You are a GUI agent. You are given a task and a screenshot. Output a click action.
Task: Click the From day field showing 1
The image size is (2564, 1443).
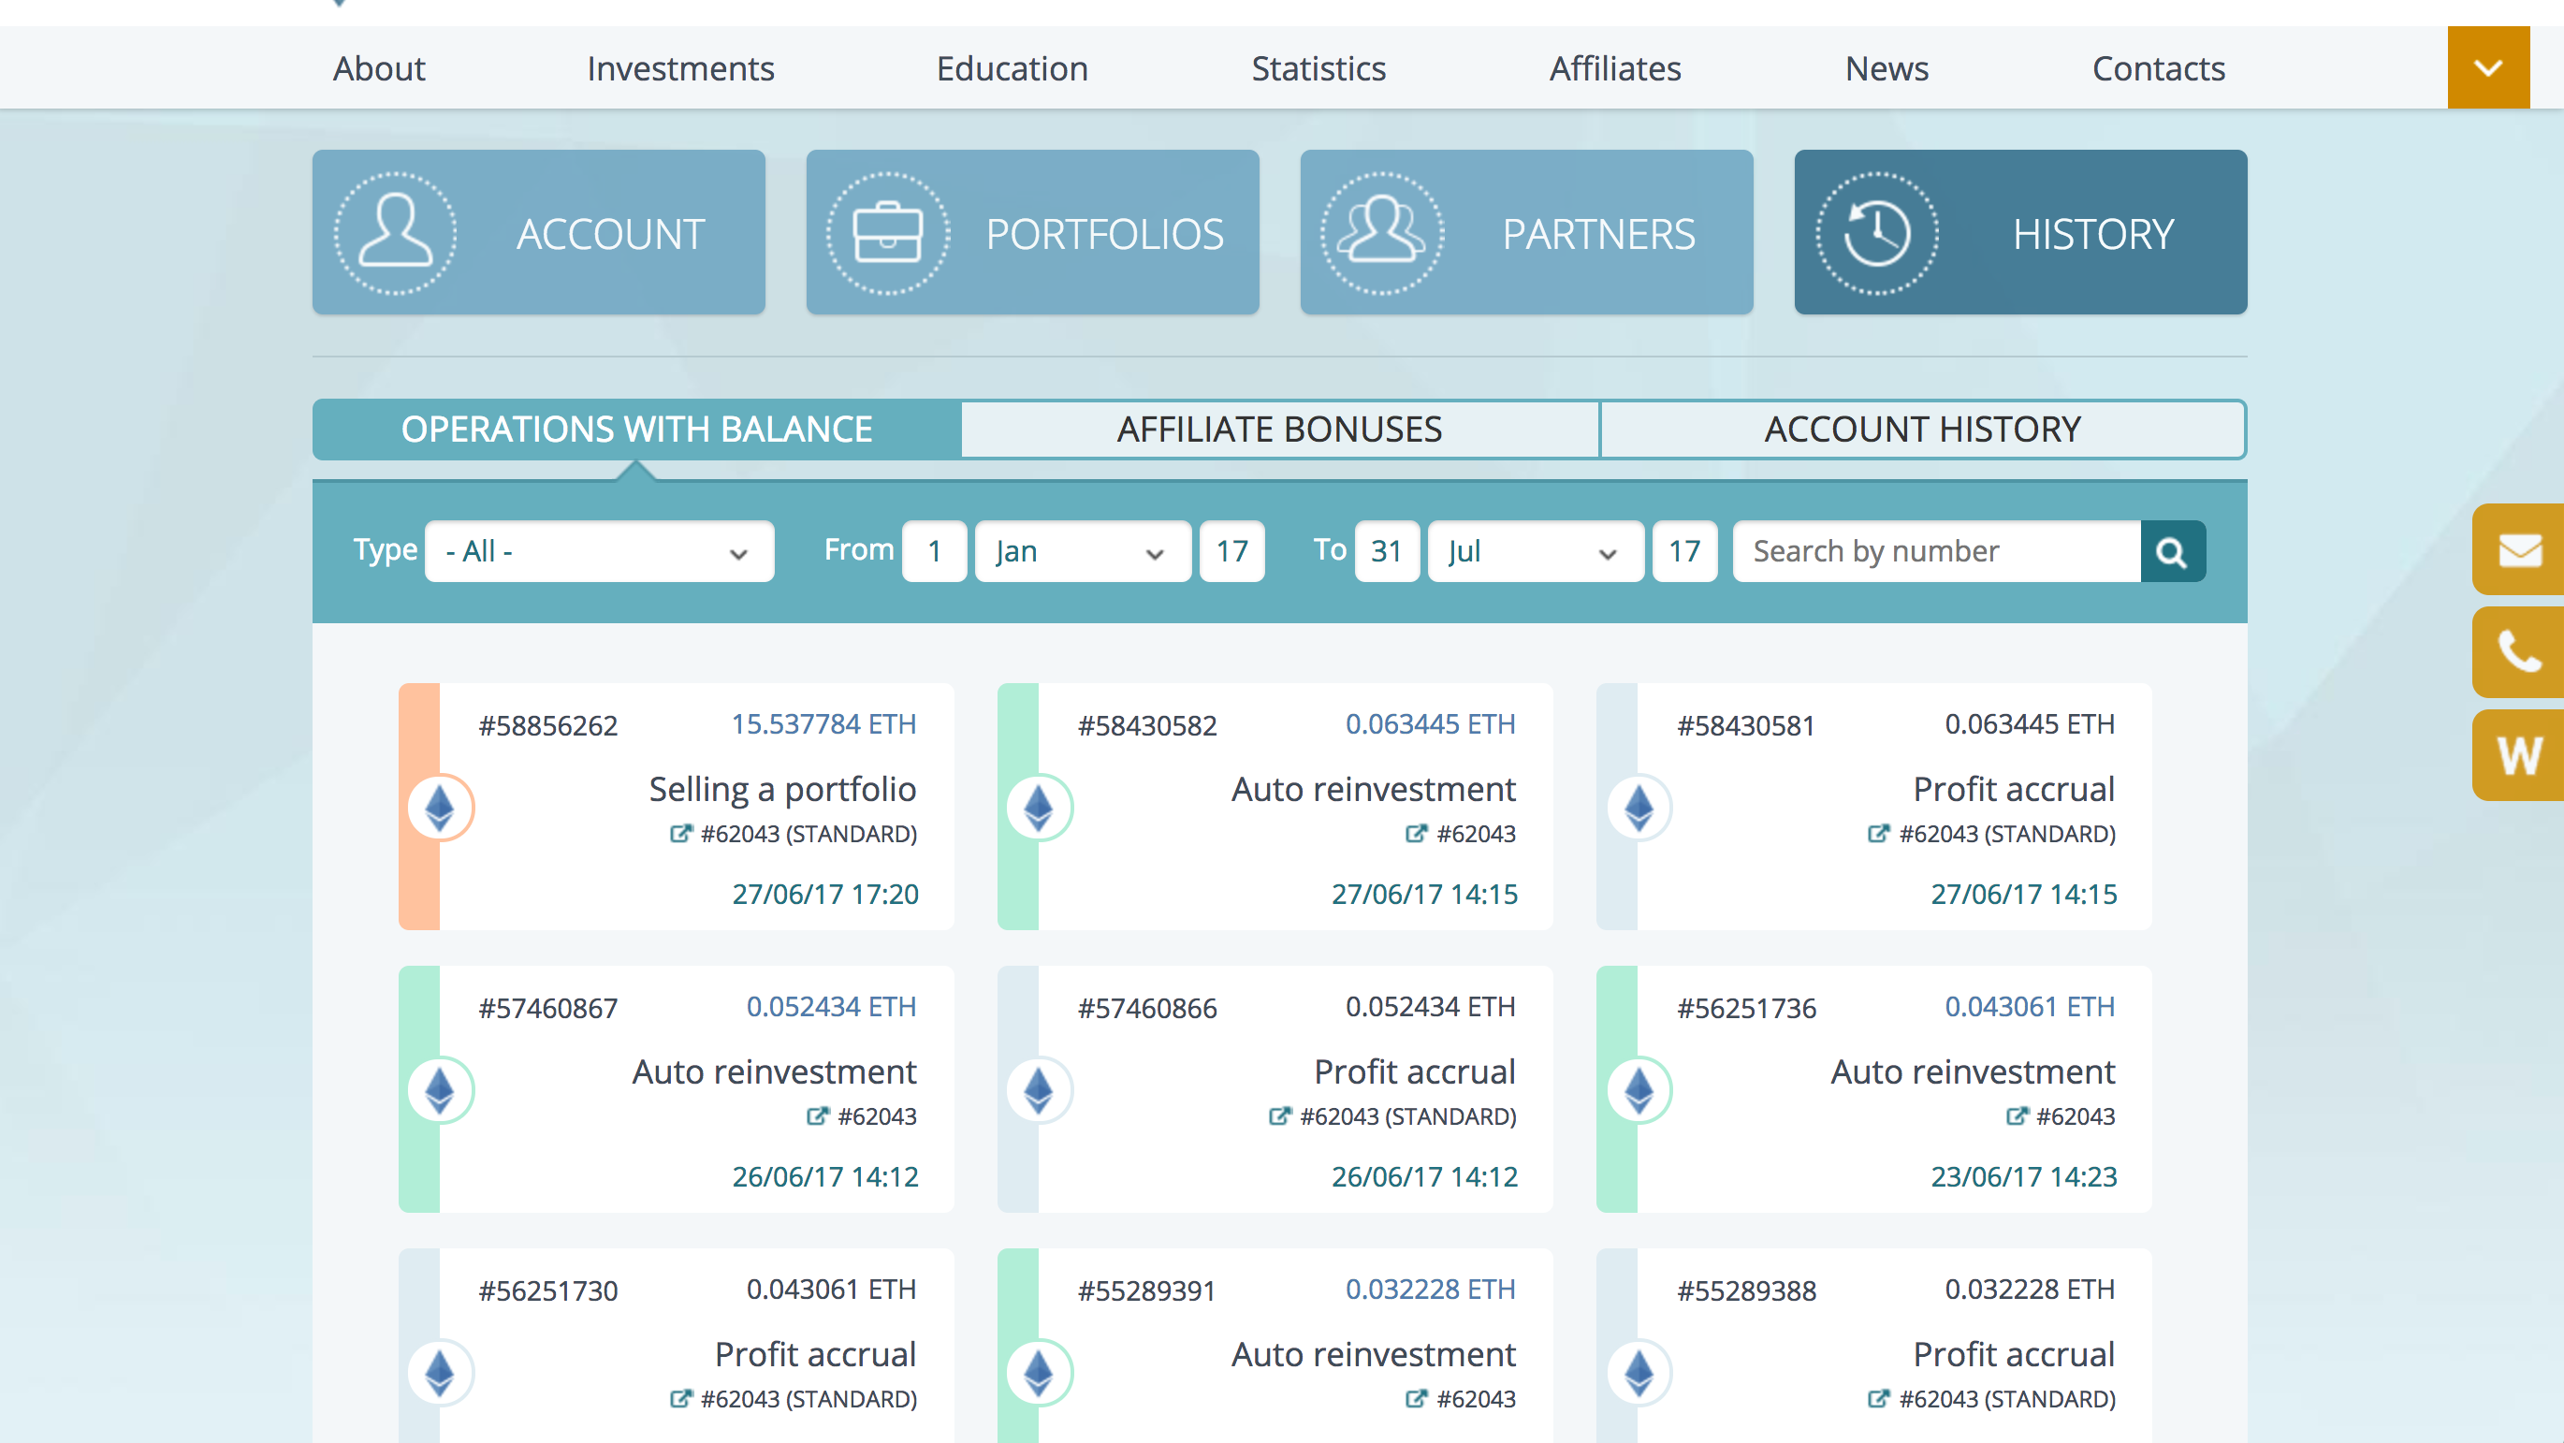click(935, 551)
